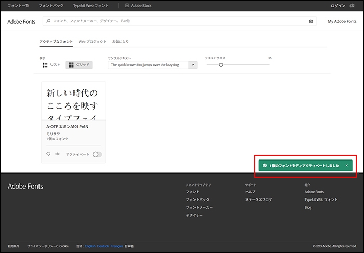Click the Adobe Fonts header logo
This screenshot has width=364, height=253.
pos(21,22)
